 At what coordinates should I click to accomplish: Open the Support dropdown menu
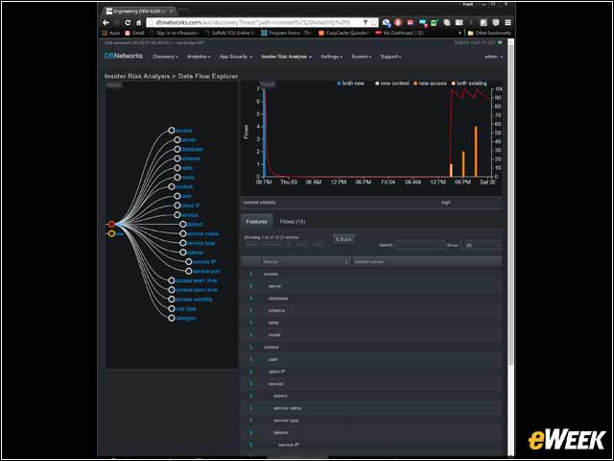coord(390,57)
